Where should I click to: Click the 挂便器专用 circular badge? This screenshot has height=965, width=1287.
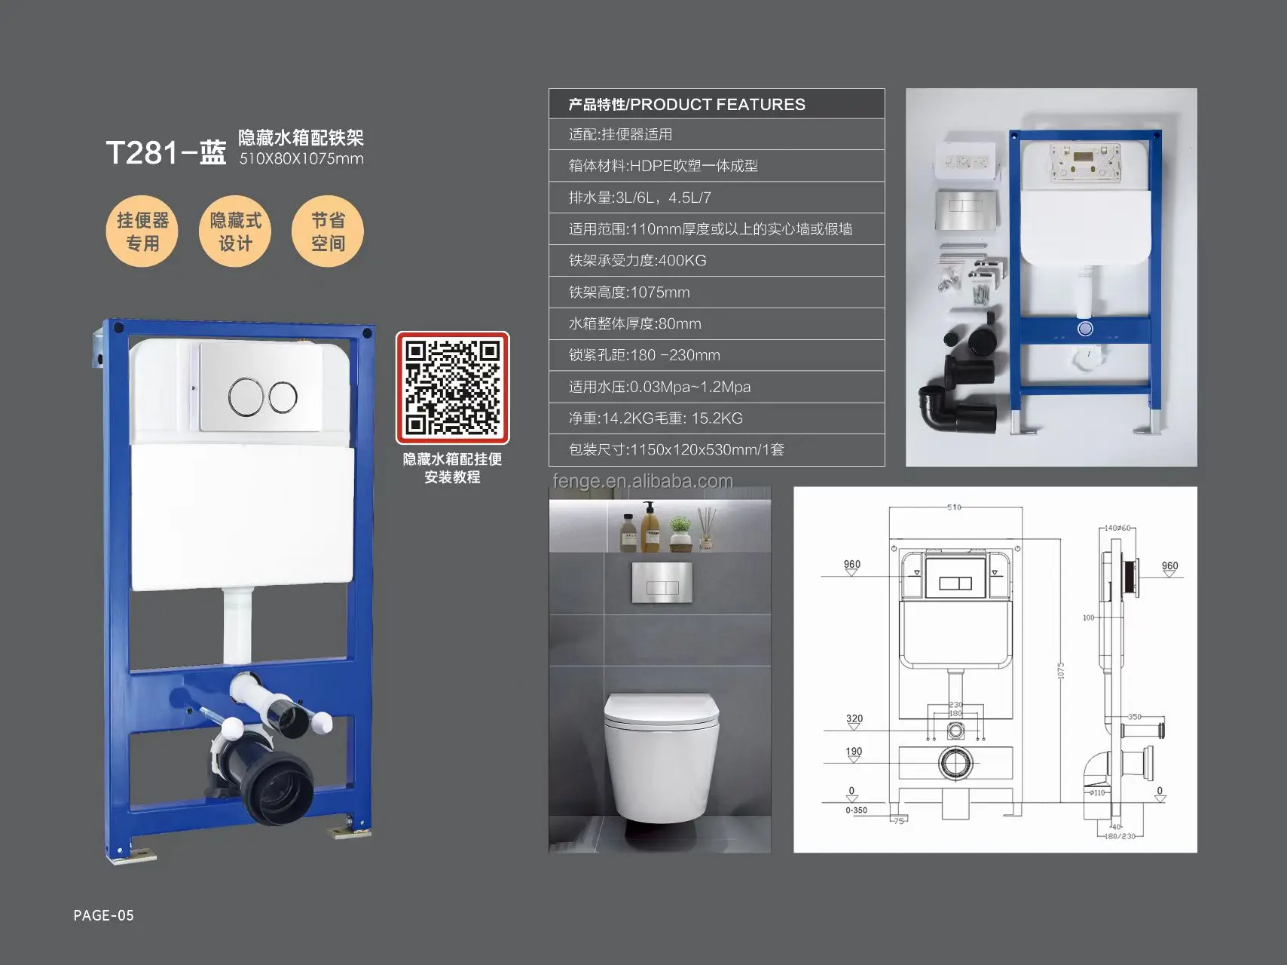(x=143, y=230)
